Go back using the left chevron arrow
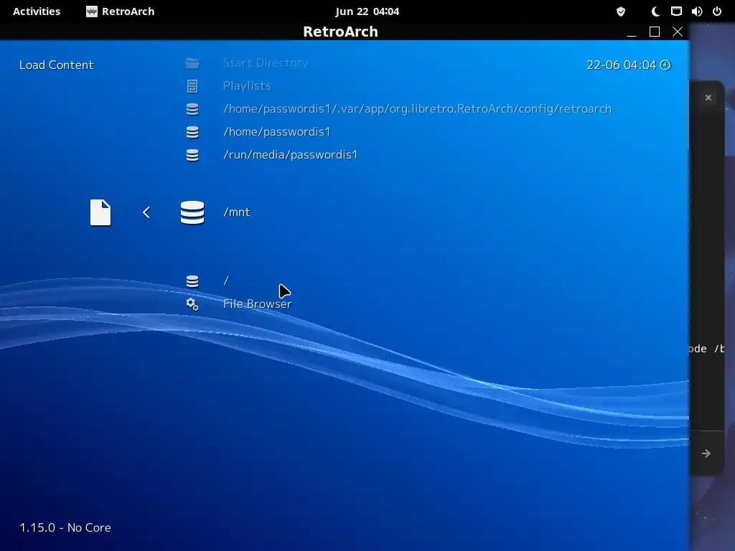Screen dimensions: 735x551 (x=146, y=212)
